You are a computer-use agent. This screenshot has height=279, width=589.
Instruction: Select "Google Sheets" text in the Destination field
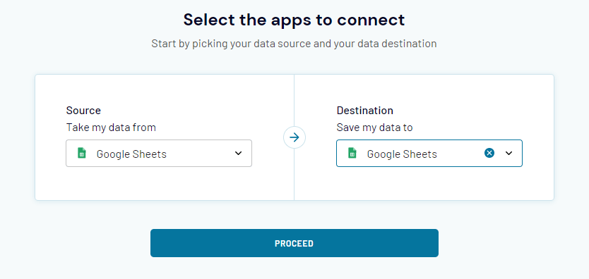tap(402, 154)
